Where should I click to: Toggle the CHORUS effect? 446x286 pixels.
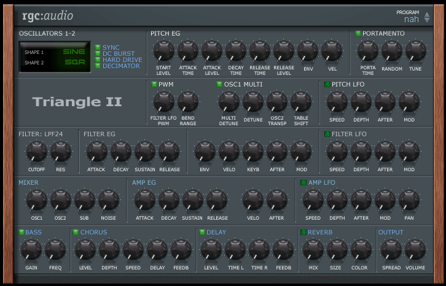[76, 232]
